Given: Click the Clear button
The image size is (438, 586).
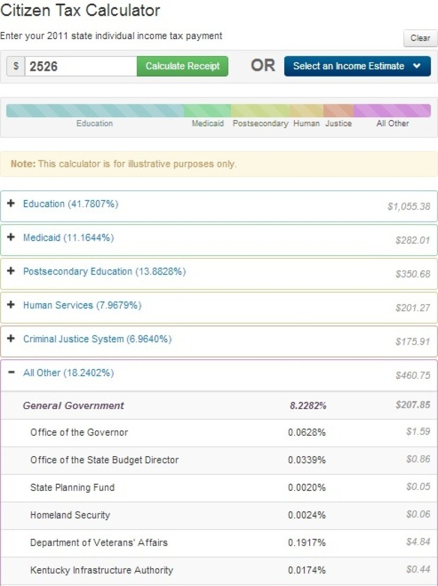Looking at the screenshot, I should tap(420, 38).
